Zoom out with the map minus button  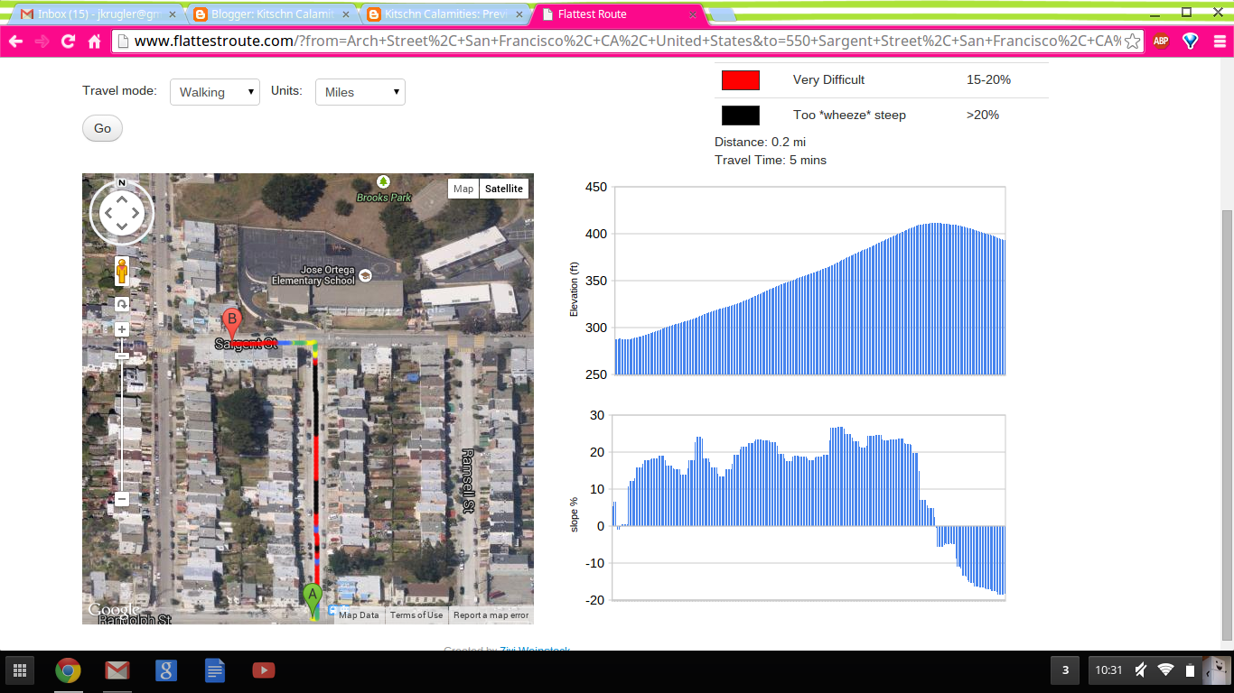[121, 499]
